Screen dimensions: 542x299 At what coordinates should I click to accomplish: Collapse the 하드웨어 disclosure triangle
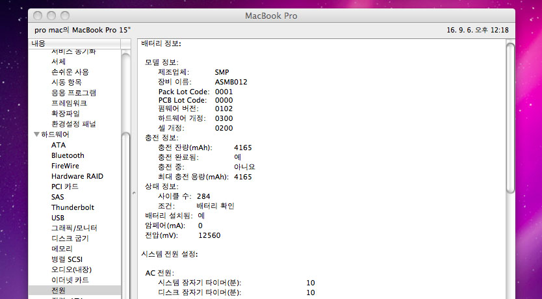click(36, 135)
